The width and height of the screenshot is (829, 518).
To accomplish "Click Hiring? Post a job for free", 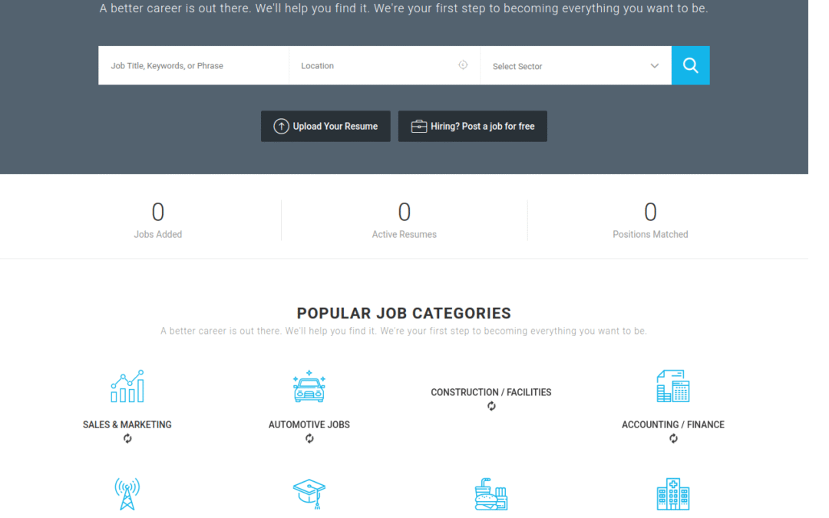I will point(472,127).
